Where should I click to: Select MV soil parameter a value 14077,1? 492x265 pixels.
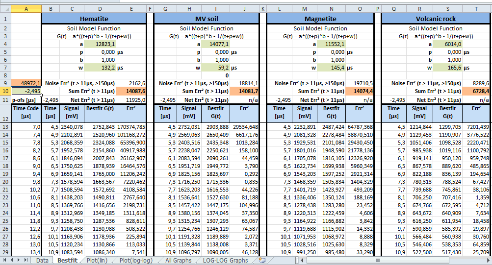[x=215, y=44]
